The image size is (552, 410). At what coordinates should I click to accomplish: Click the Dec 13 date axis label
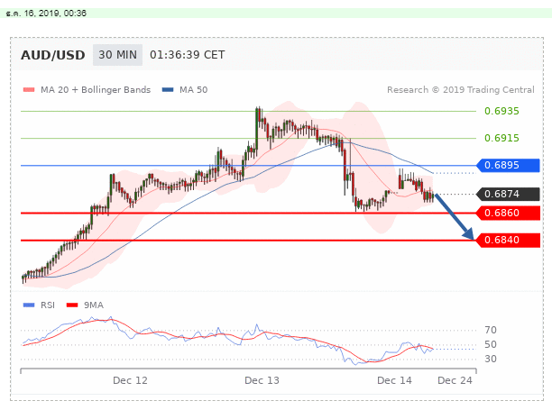coord(262,380)
